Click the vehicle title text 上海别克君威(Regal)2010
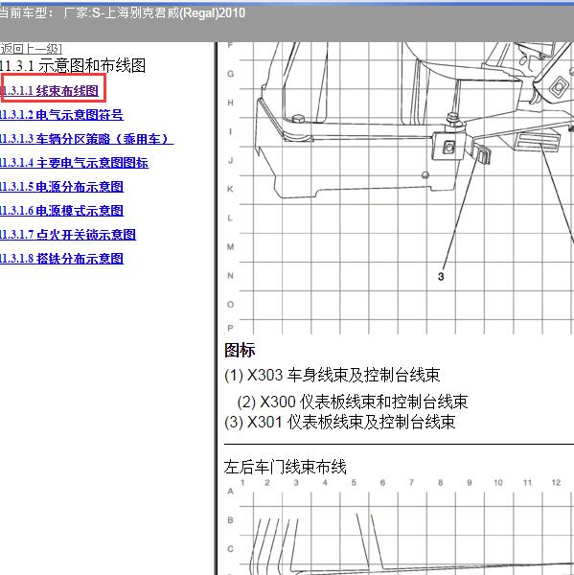Viewport: 574px width, 575px height. (x=175, y=13)
